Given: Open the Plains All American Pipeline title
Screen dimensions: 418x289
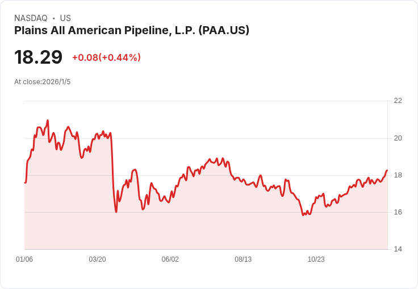Looking at the screenshot, I should (132, 31).
